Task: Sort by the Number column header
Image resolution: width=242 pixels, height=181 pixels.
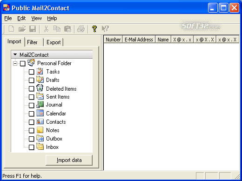Action: click(113, 40)
